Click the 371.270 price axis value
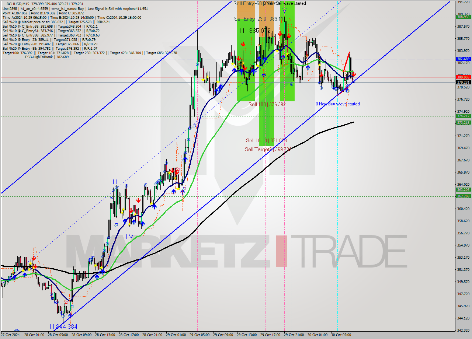472x339 pixels. 463,136
